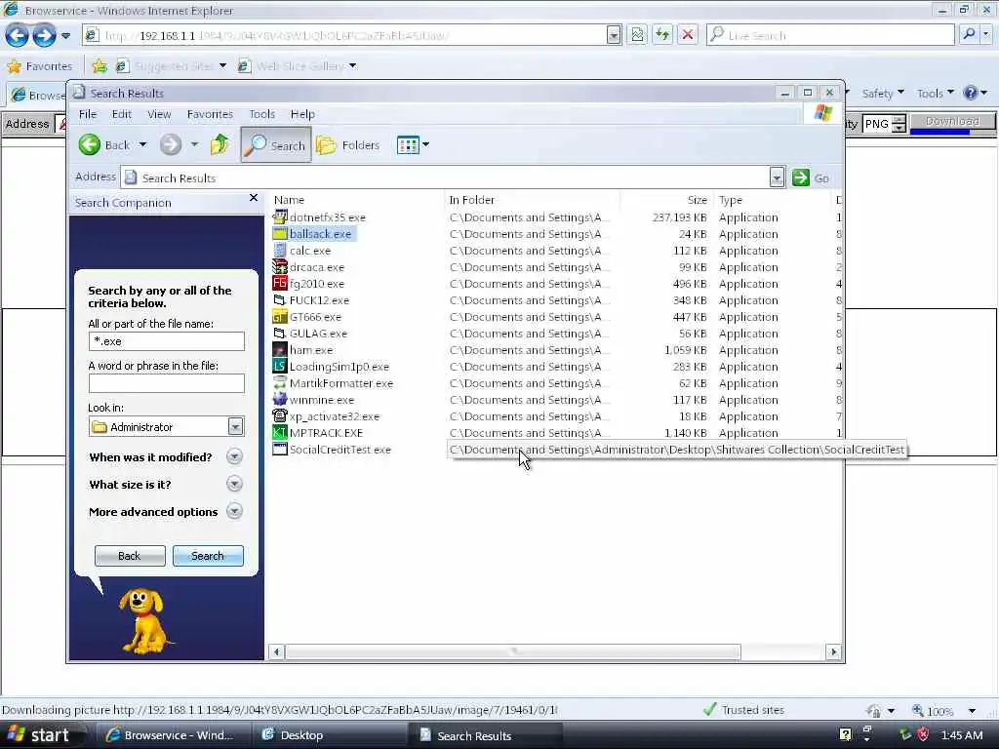Open the Back button history dropdown arrow
The width and height of the screenshot is (999, 749).
pyautogui.click(x=142, y=145)
